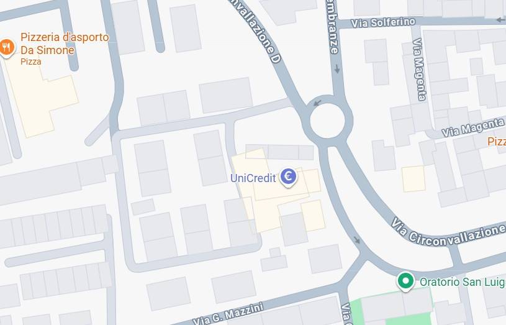
Task: Click the vertical Via Magenta street label
Action: coord(419,70)
